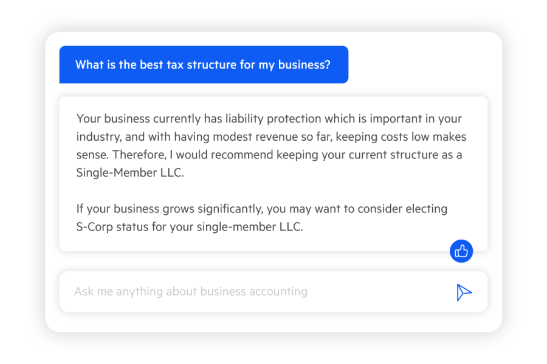547x364 pixels.
Task: Click the thumbs up feedback icon
Action: pos(461,251)
